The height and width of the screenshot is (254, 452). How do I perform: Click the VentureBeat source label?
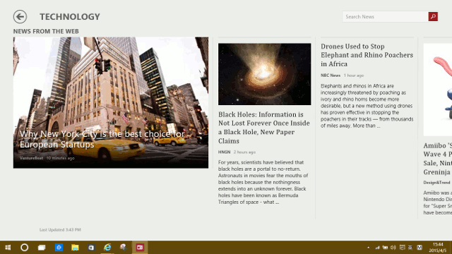coord(31,158)
